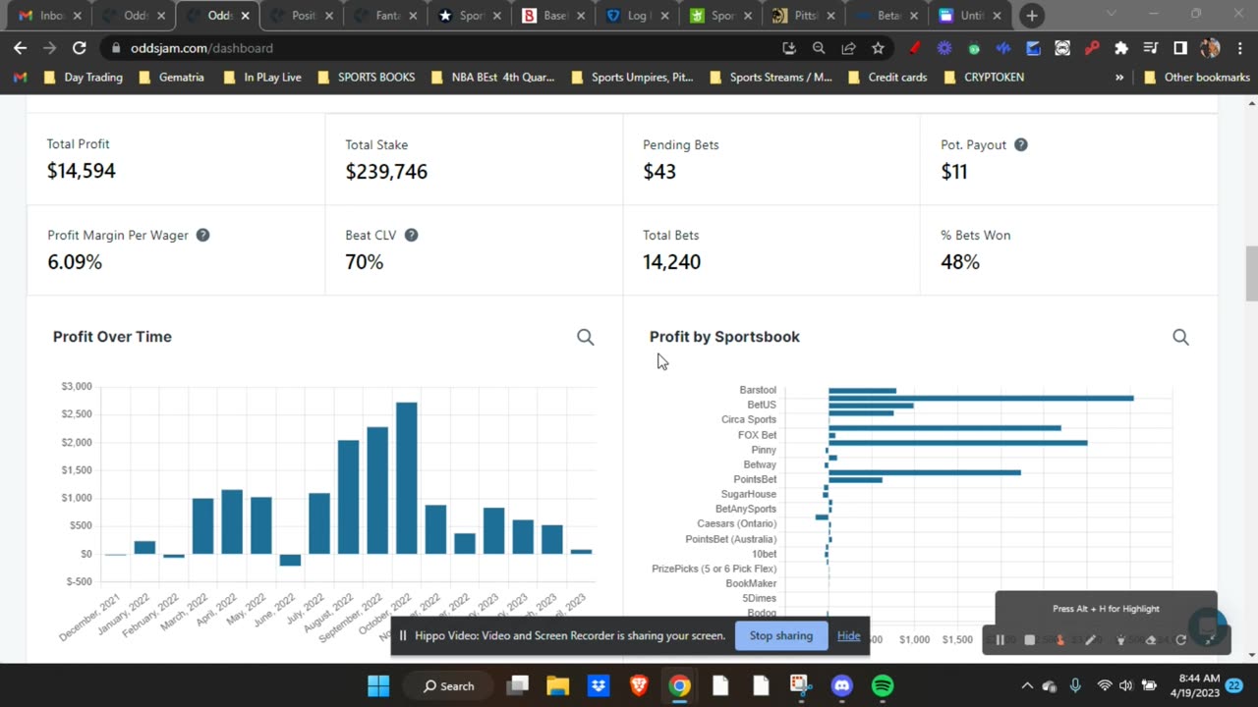Show Beat CLV help tooltip
The height and width of the screenshot is (707, 1258).
coord(411,235)
